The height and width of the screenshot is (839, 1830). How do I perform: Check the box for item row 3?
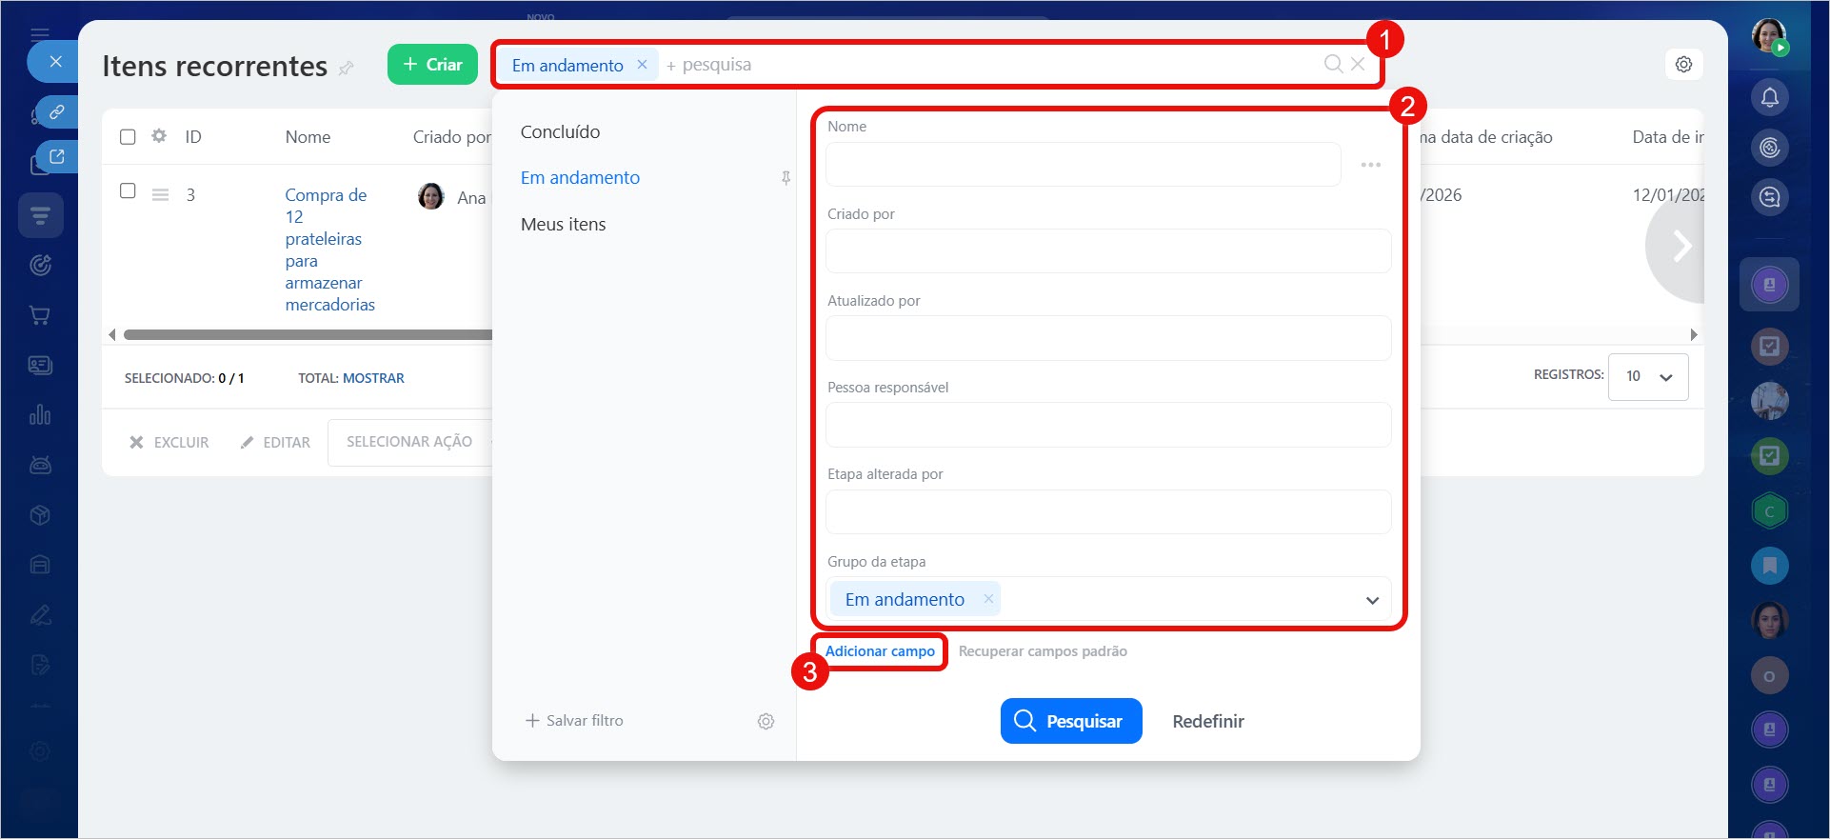(x=128, y=191)
